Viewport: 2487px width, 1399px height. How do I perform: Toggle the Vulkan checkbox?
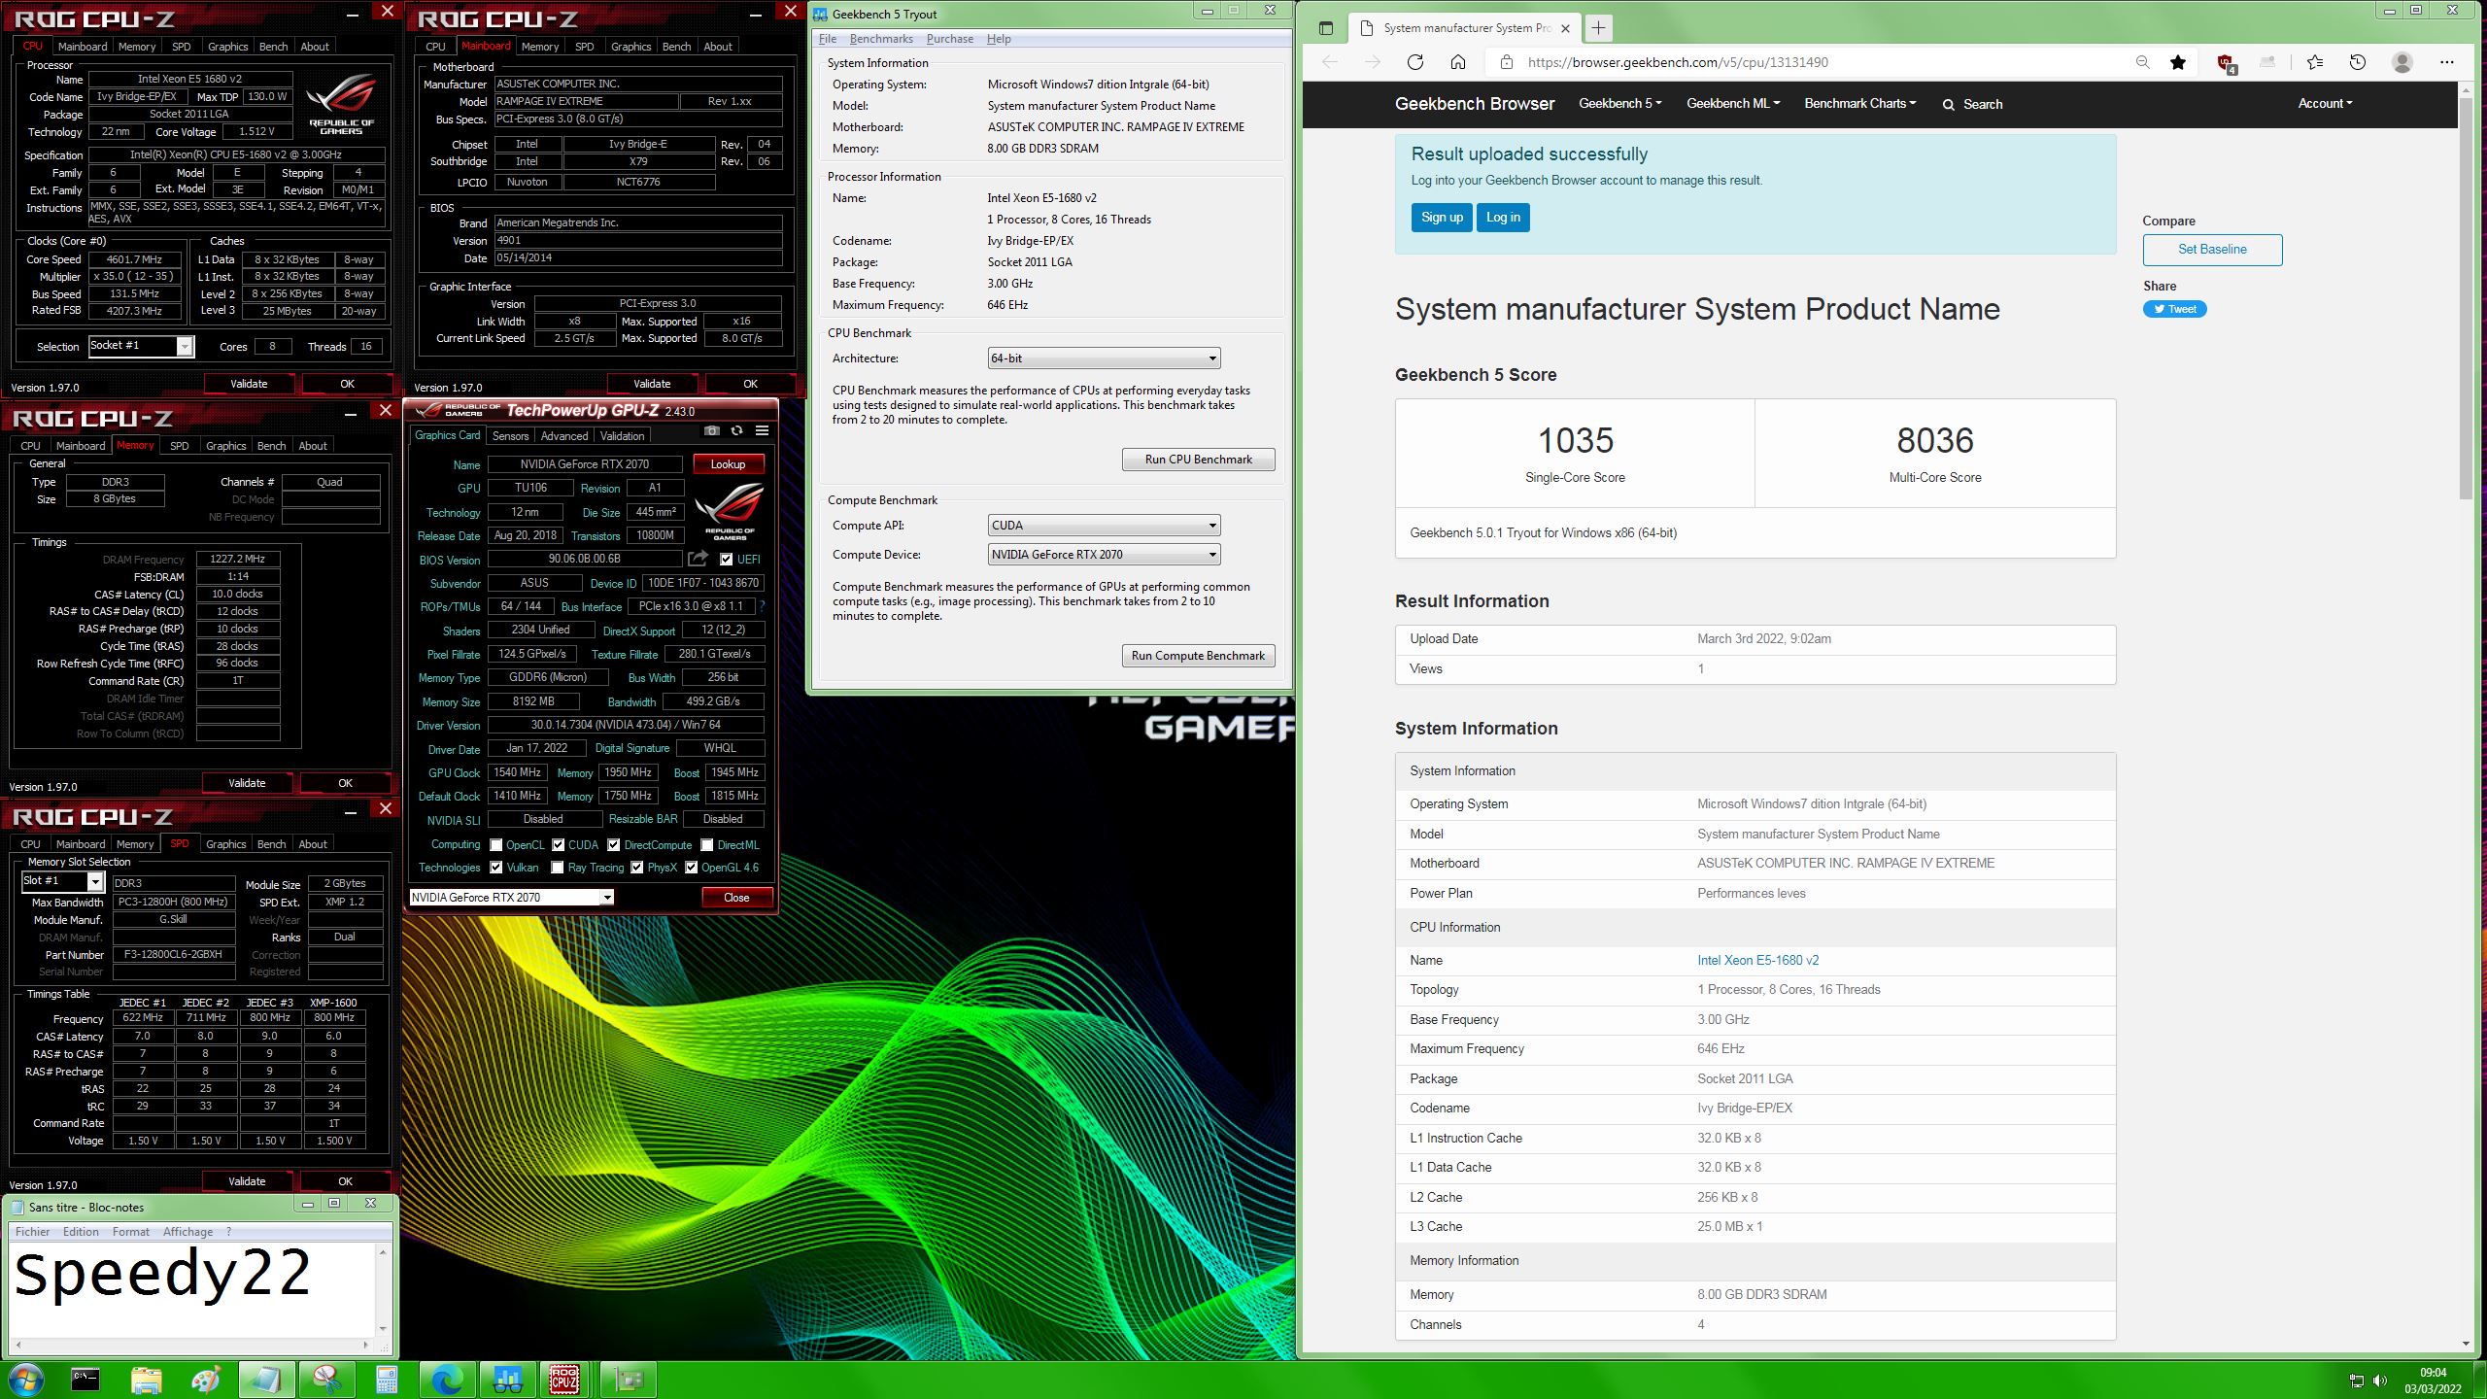pos(496,868)
